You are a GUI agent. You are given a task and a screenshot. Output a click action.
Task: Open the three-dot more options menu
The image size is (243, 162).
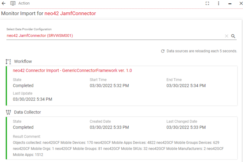pyautogui.click(x=219, y=3)
